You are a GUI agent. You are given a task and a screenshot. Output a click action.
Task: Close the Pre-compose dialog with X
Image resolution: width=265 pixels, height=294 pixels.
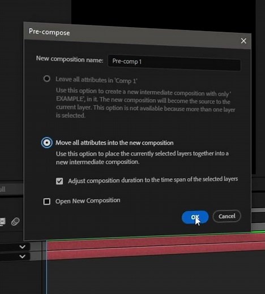tap(243, 41)
